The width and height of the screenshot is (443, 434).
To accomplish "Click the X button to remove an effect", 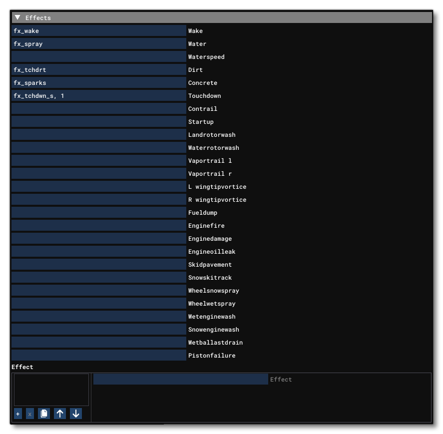I will pyautogui.click(x=30, y=413).
